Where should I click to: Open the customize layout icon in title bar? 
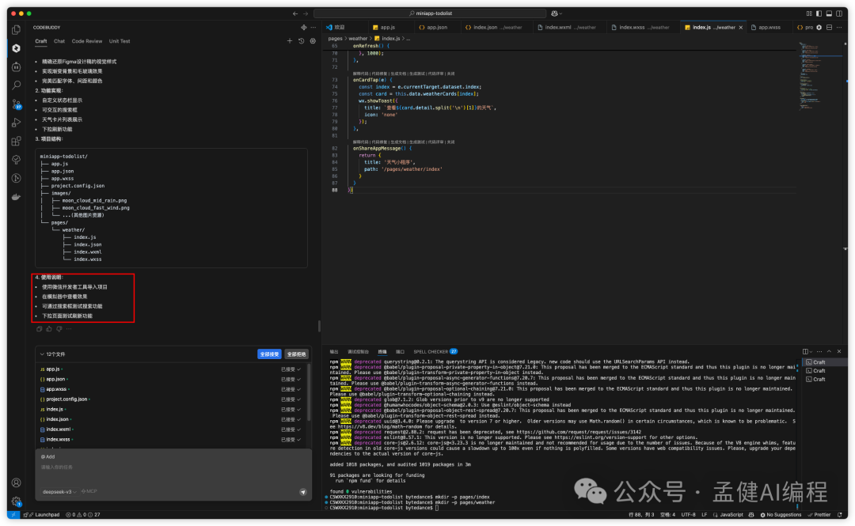(x=809, y=13)
